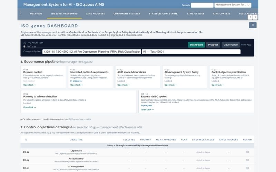This screenshot has width=276, height=172.
Task: Click the green Dashboard button
Action: [x=196, y=45]
